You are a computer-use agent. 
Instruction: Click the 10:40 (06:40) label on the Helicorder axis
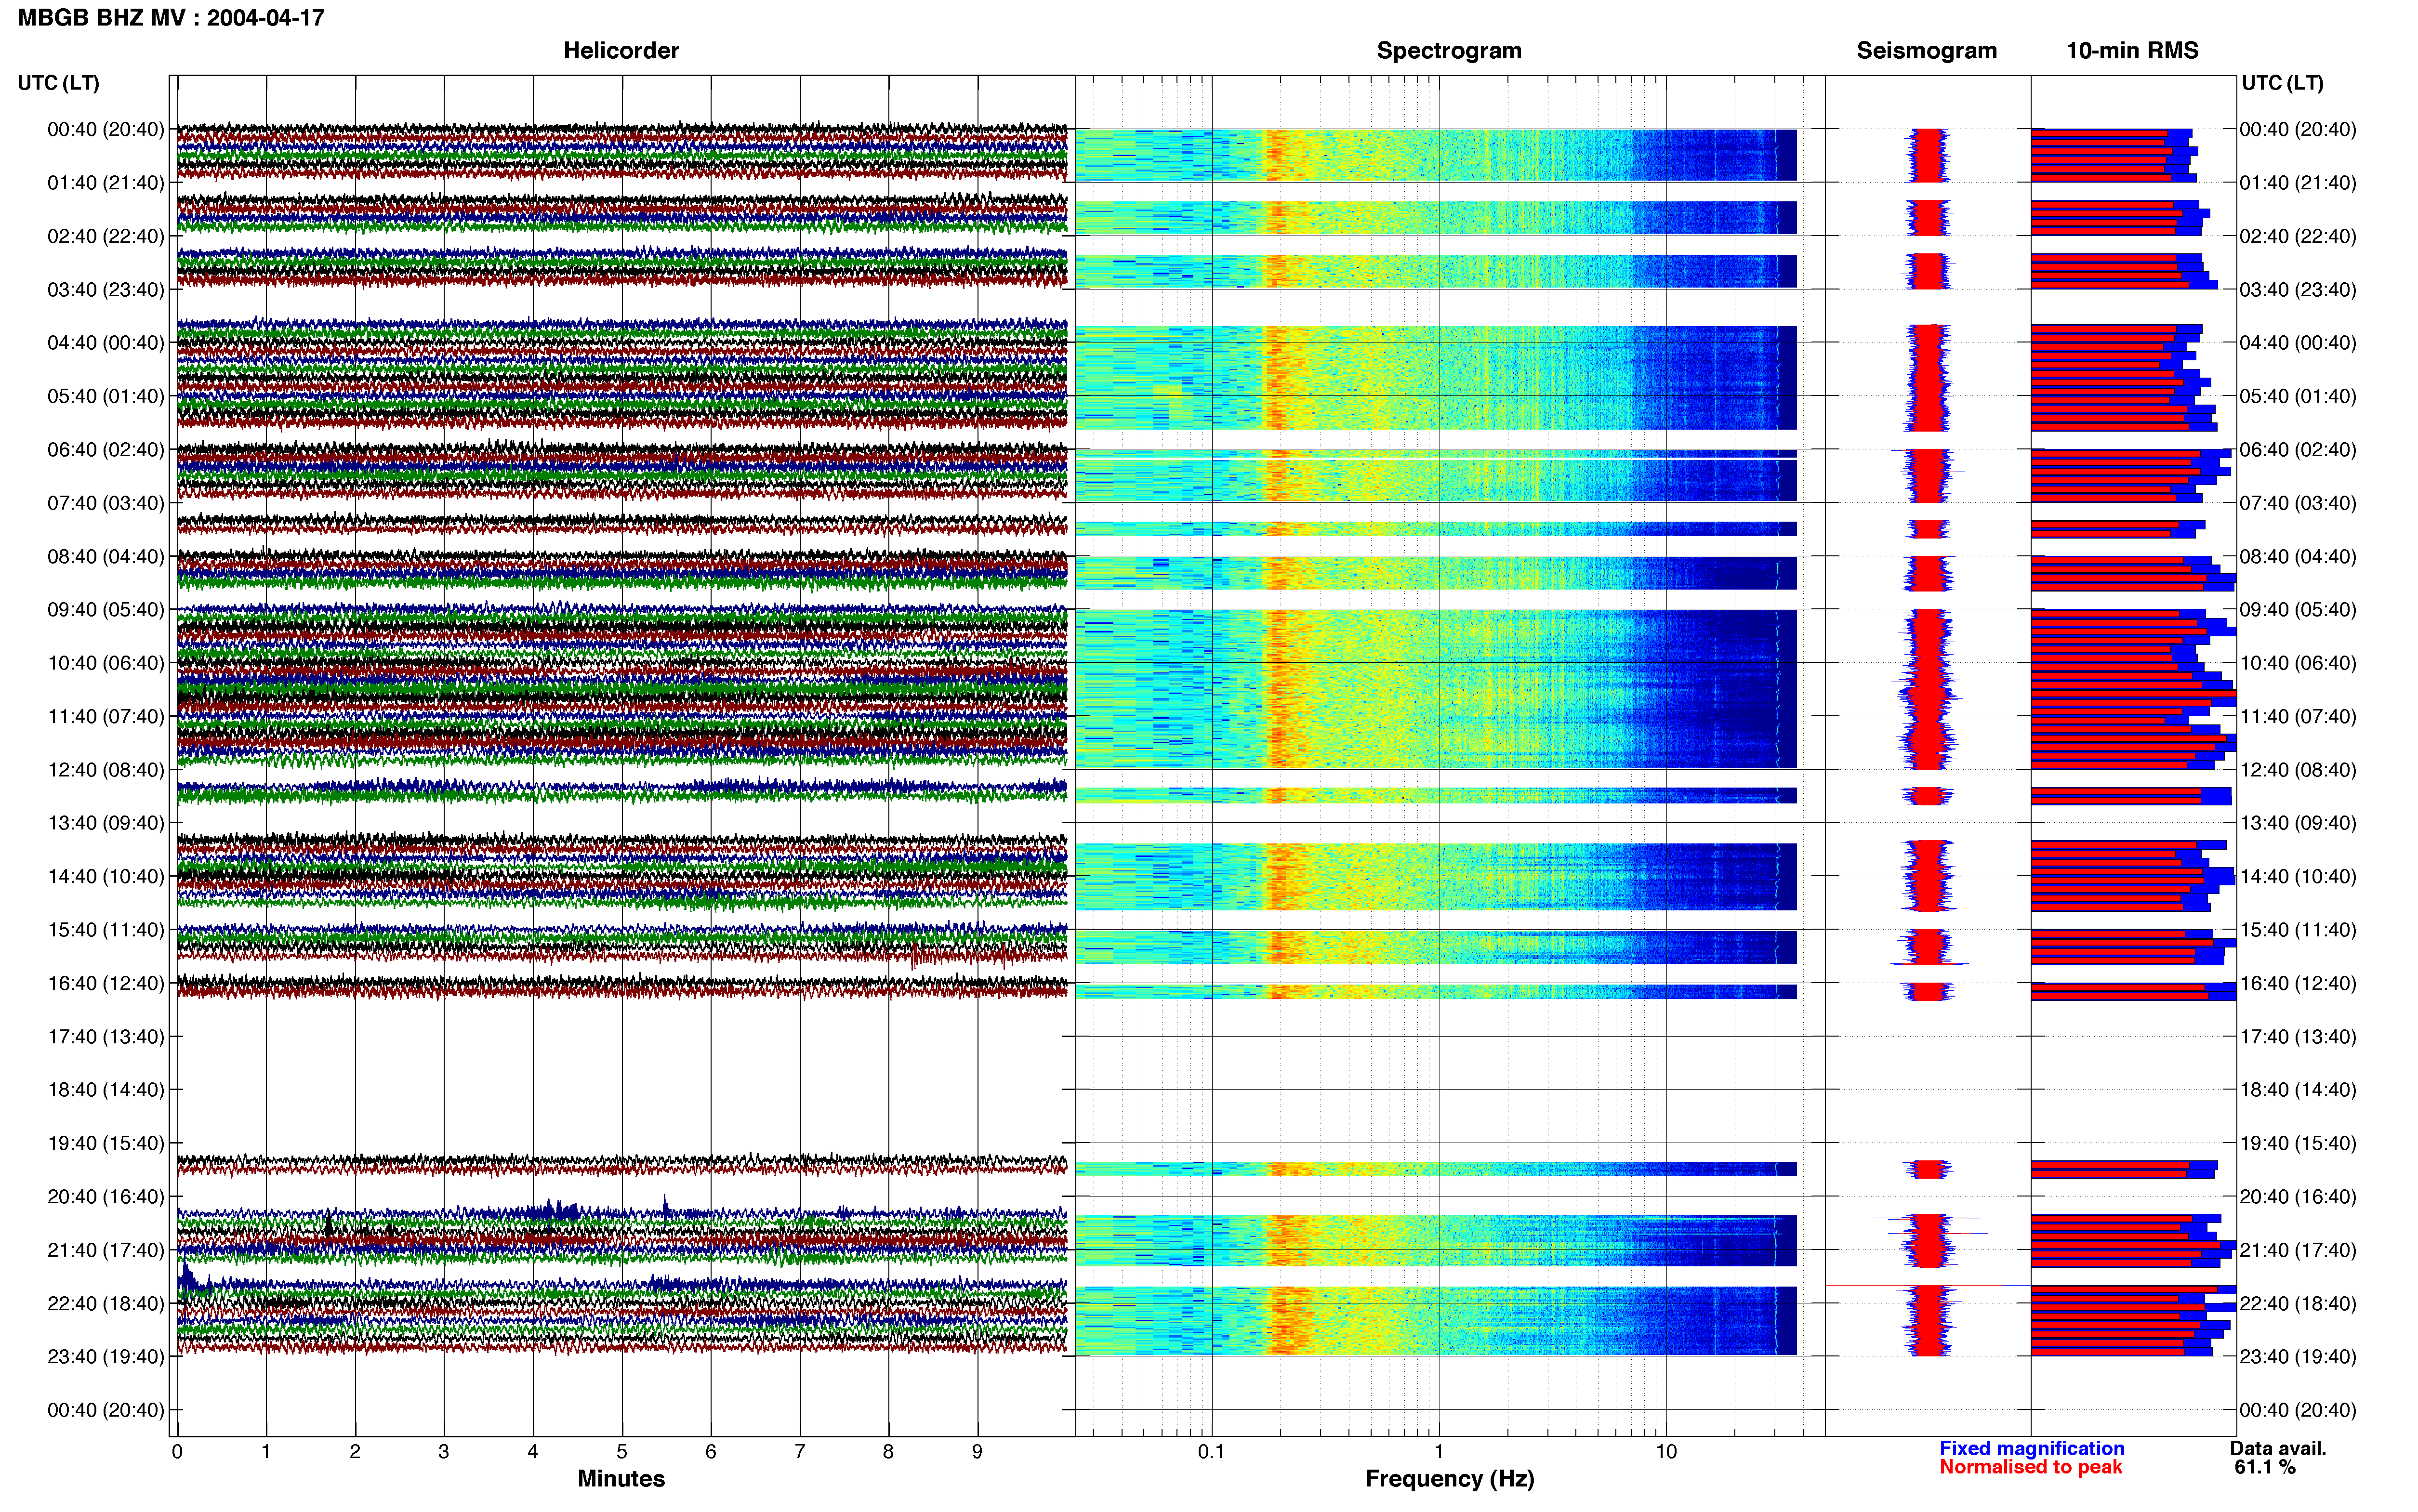coord(106,663)
